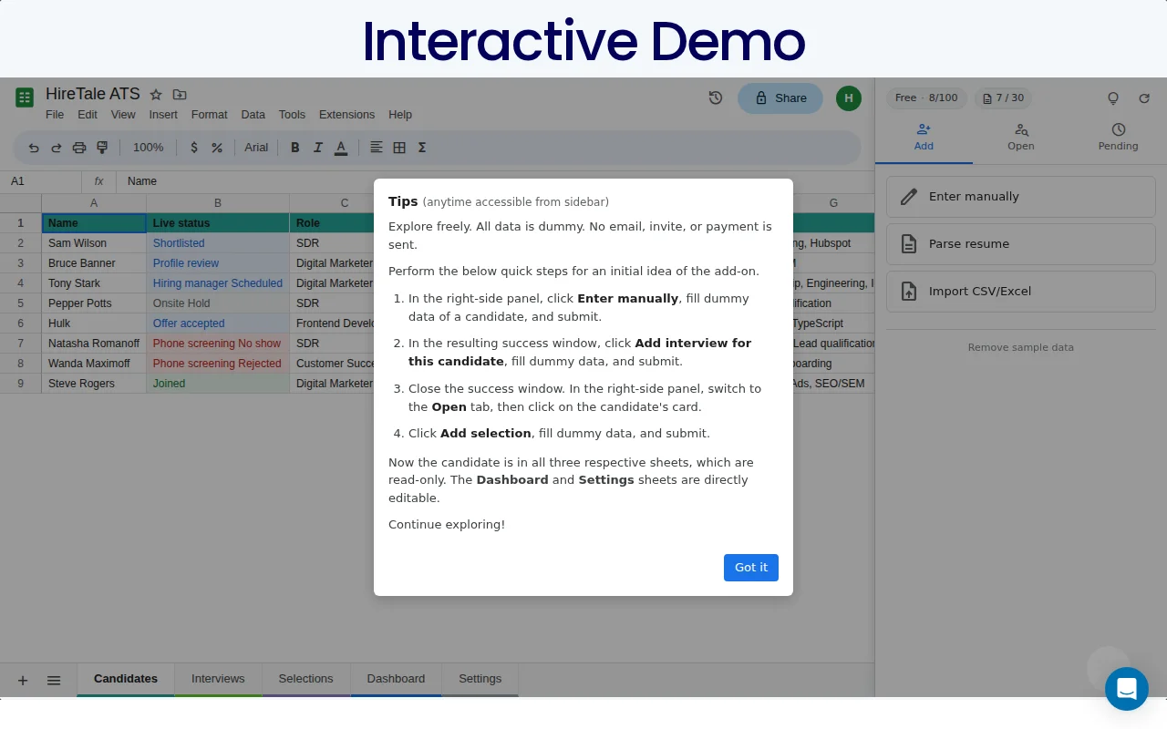Image resolution: width=1167 pixels, height=729 pixels.
Task: Click the cell containing Sam Wilson
Action: 94,243
